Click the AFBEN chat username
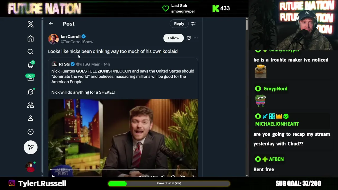 [x=276, y=159]
